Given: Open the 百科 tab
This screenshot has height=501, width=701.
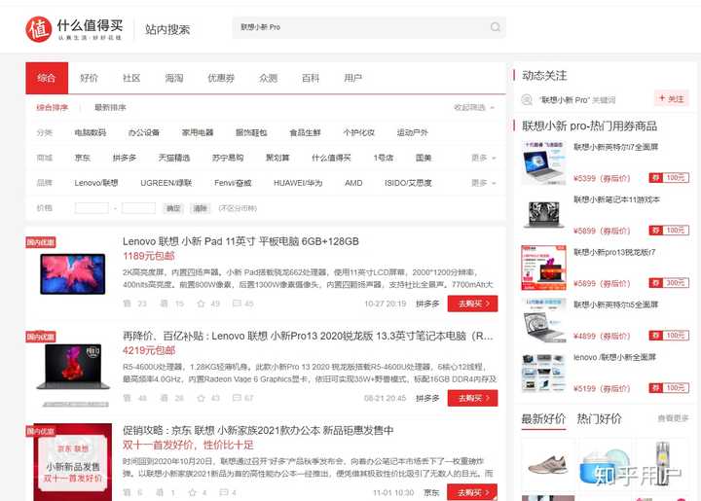Looking at the screenshot, I should (311, 78).
